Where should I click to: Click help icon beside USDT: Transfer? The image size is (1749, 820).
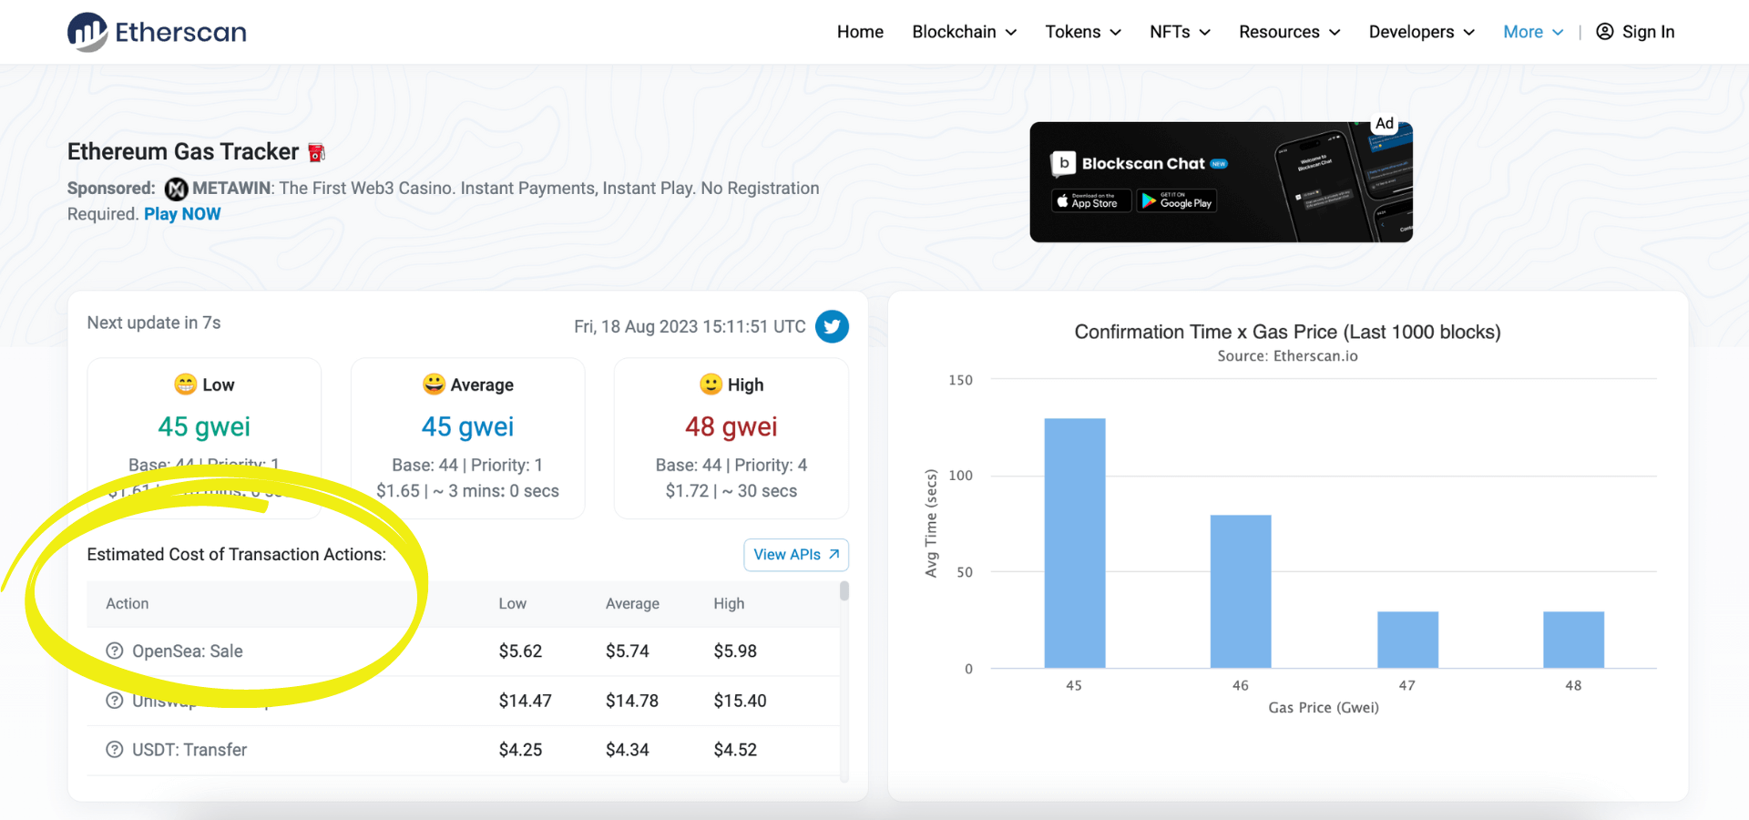pos(115,750)
